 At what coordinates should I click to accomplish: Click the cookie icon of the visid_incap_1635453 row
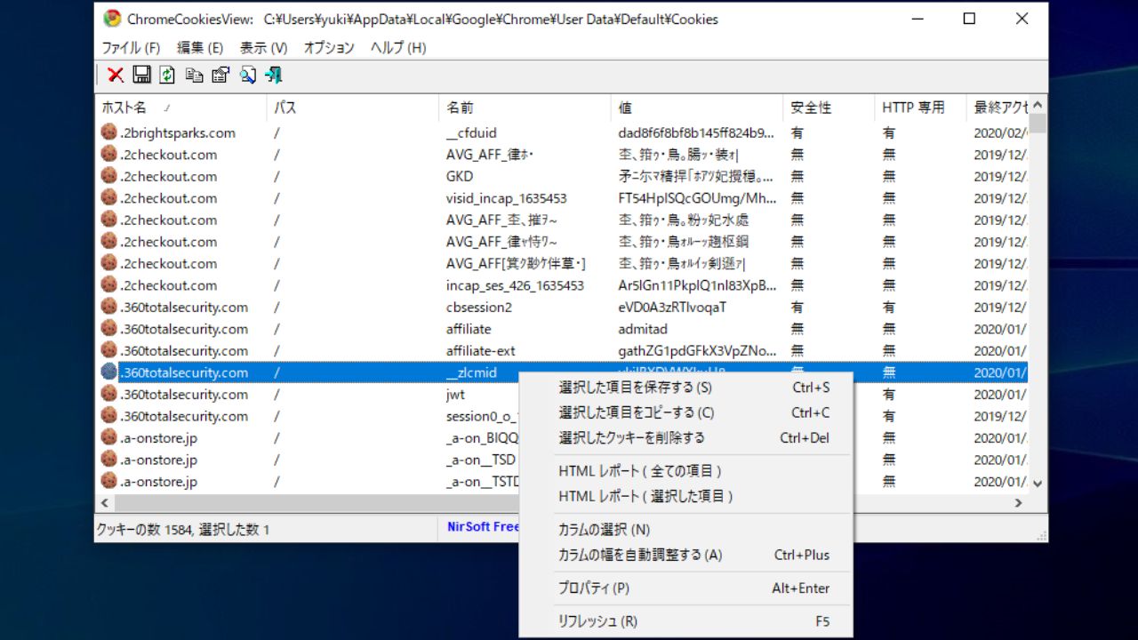(108, 197)
